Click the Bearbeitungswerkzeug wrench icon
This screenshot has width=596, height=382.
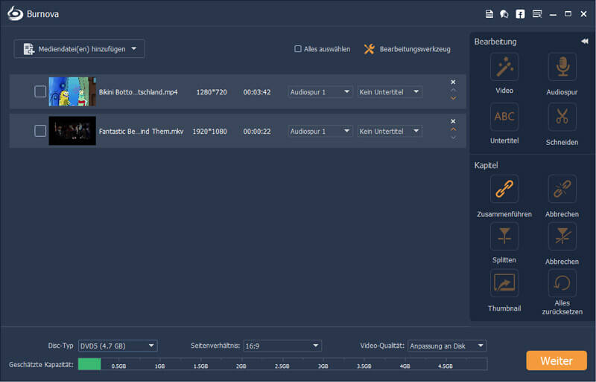[369, 49]
